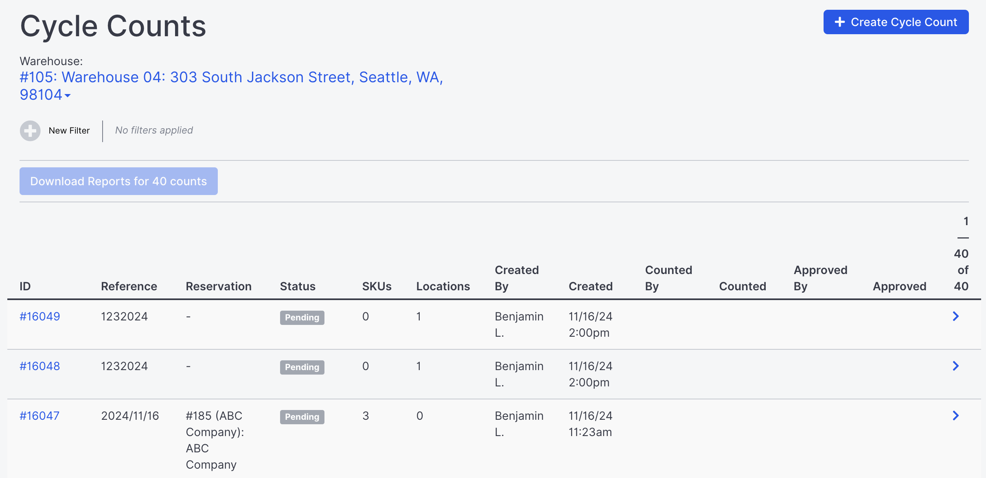Open the chevron arrow for count #16048
The width and height of the screenshot is (986, 478).
coord(956,366)
